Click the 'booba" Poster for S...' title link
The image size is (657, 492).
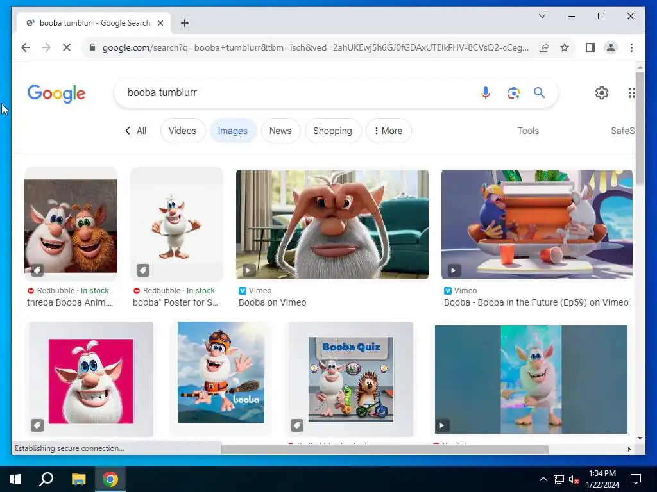tap(176, 302)
